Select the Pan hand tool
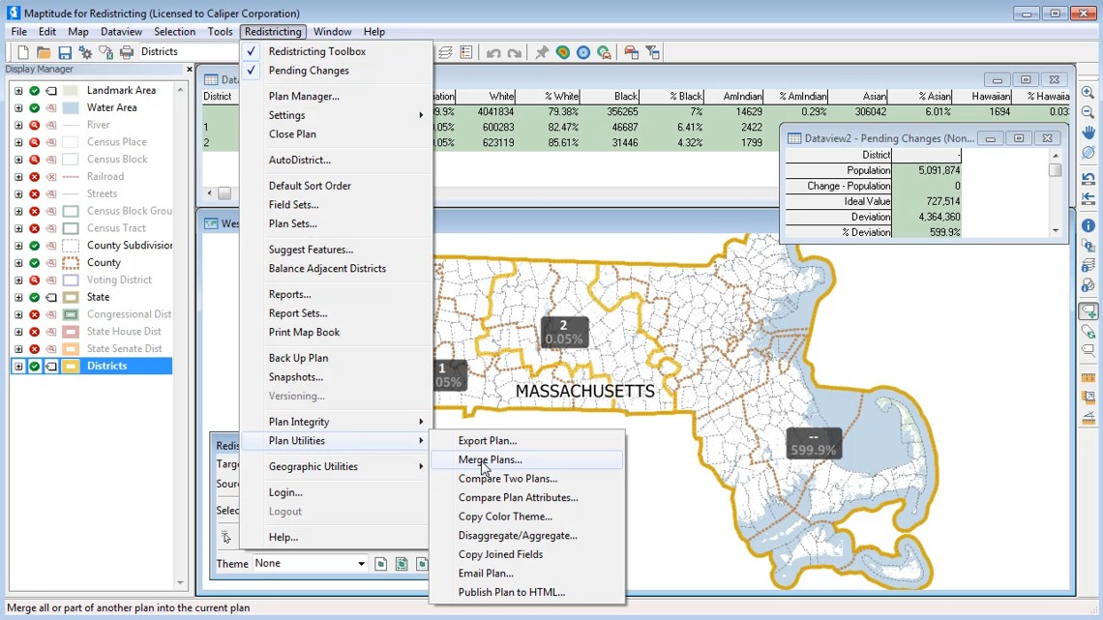The height and width of the screenshot is (620, 1103). [x=1088, y=132]
